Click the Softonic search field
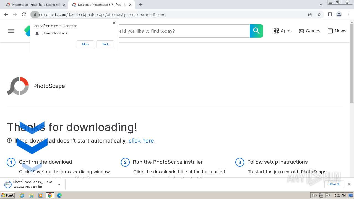This screenshot has width=354, height=199. tap(184, 31)
